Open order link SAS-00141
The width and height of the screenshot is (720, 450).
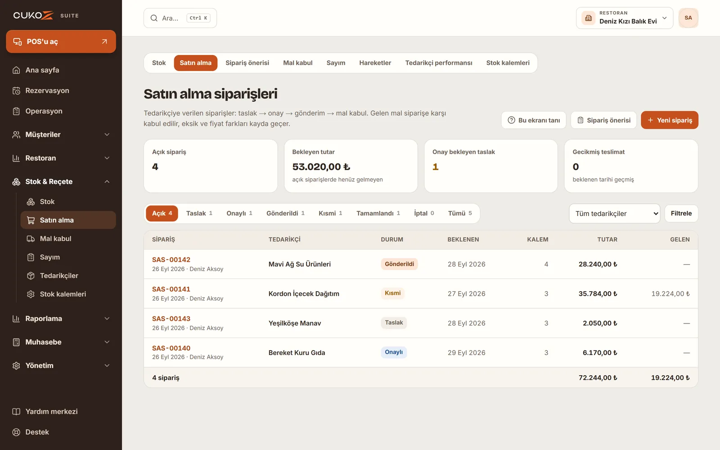click(x=171, y=289)
